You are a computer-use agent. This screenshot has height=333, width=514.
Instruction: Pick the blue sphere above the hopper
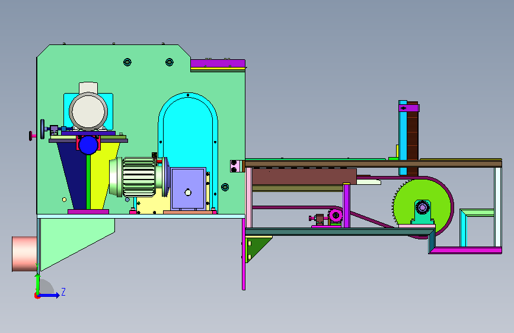(x=88, y=145)
